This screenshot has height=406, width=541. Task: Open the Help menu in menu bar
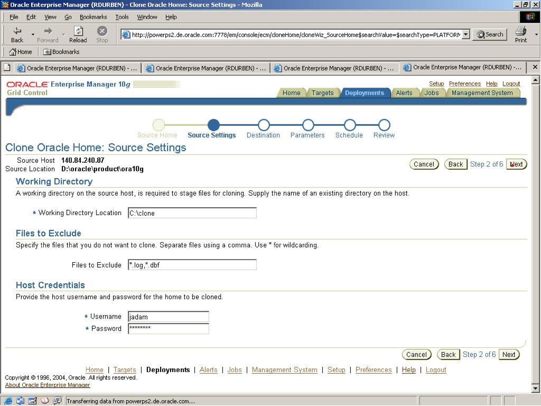click(171, 17)
